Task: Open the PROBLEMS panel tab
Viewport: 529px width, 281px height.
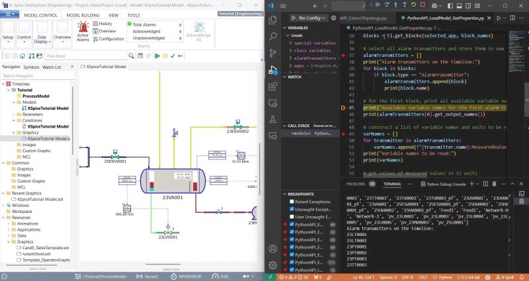Action: click(x=355, y=184)
